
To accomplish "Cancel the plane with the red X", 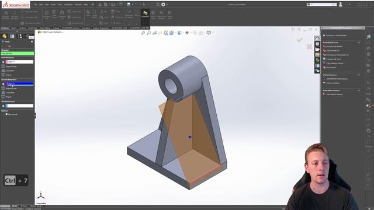I will [309, 47].
